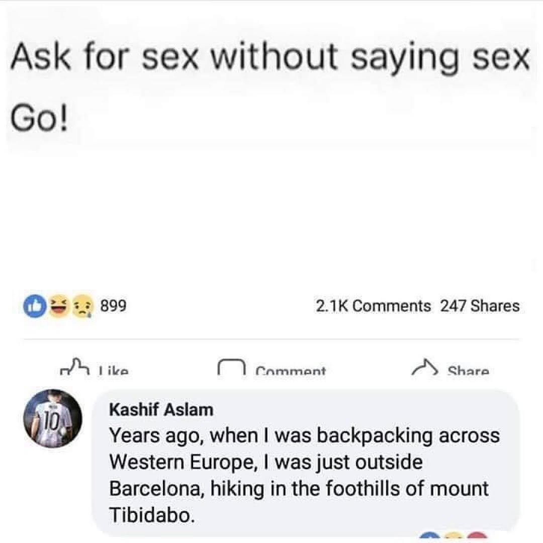Tap the Comment button label
Viewport: 543px width, 543px height.
[291, 372]
